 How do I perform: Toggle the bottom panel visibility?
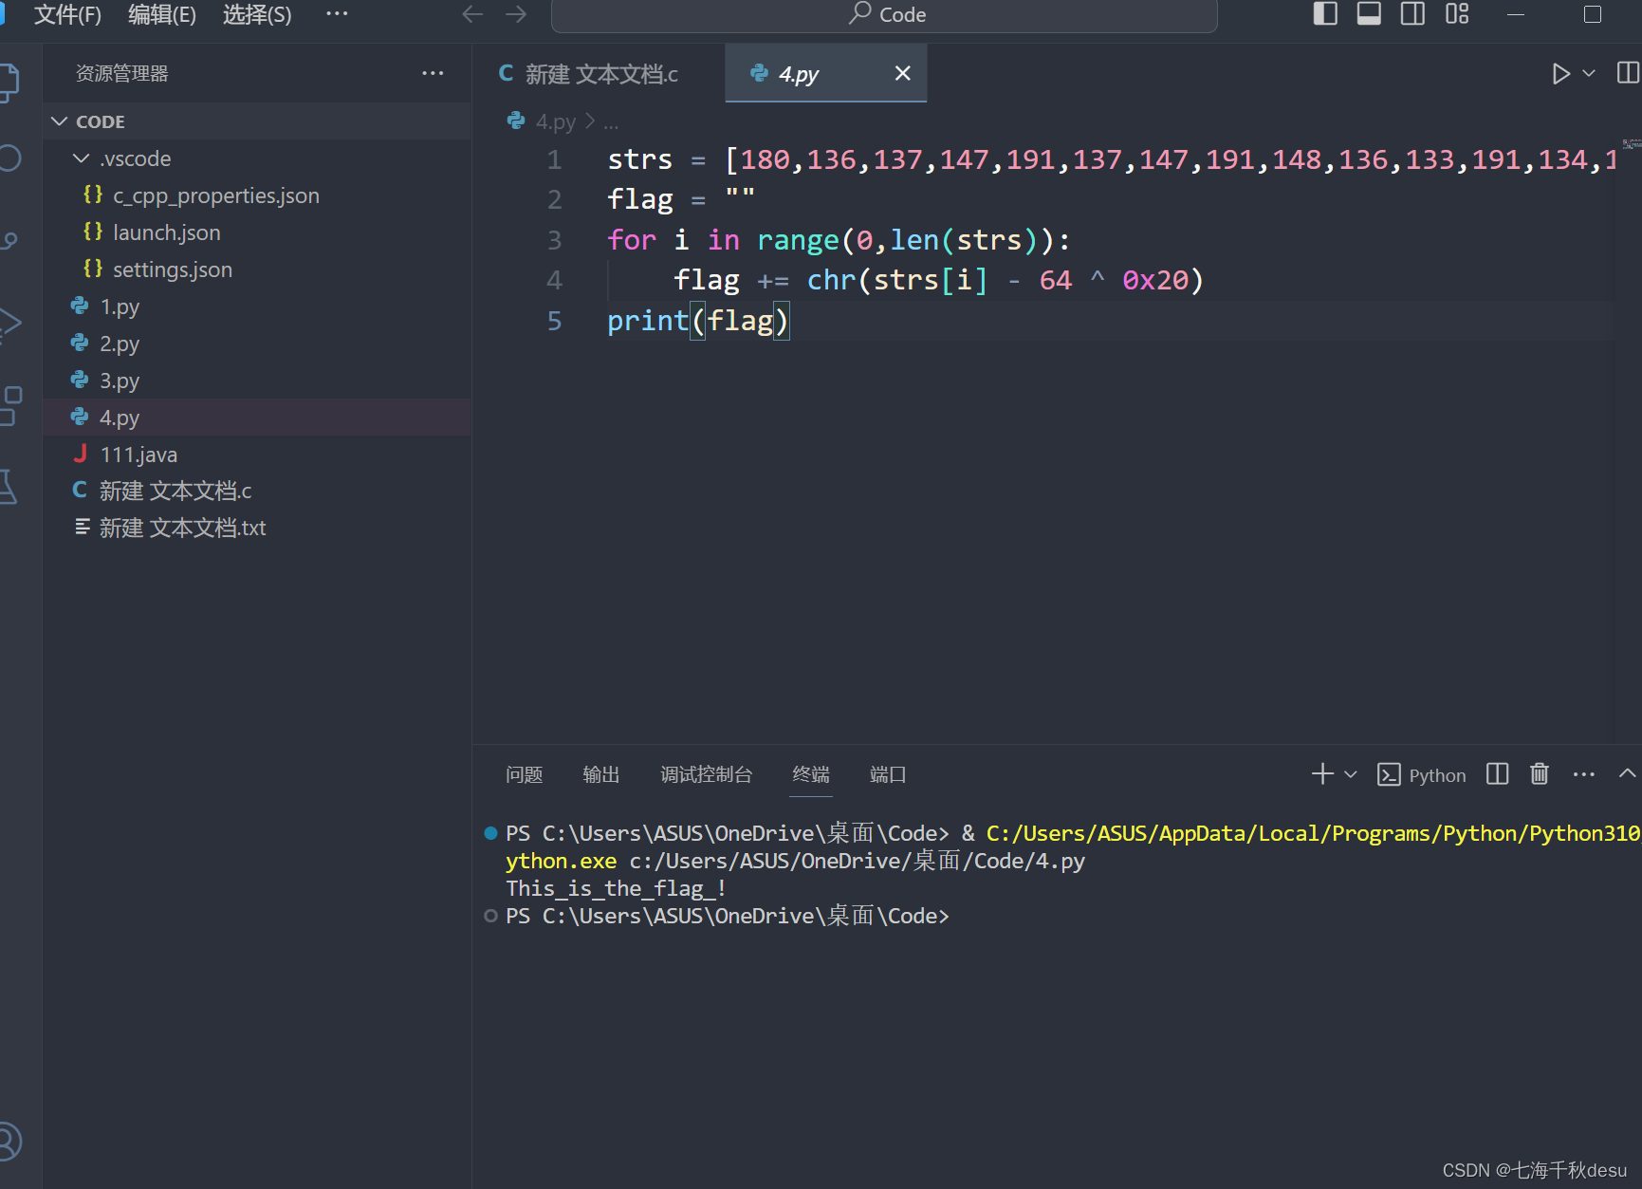point(1369,14)
